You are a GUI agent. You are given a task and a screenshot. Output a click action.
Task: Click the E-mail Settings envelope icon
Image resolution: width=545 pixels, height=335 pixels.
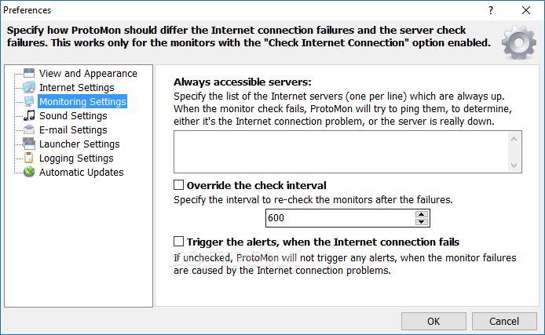29,129
